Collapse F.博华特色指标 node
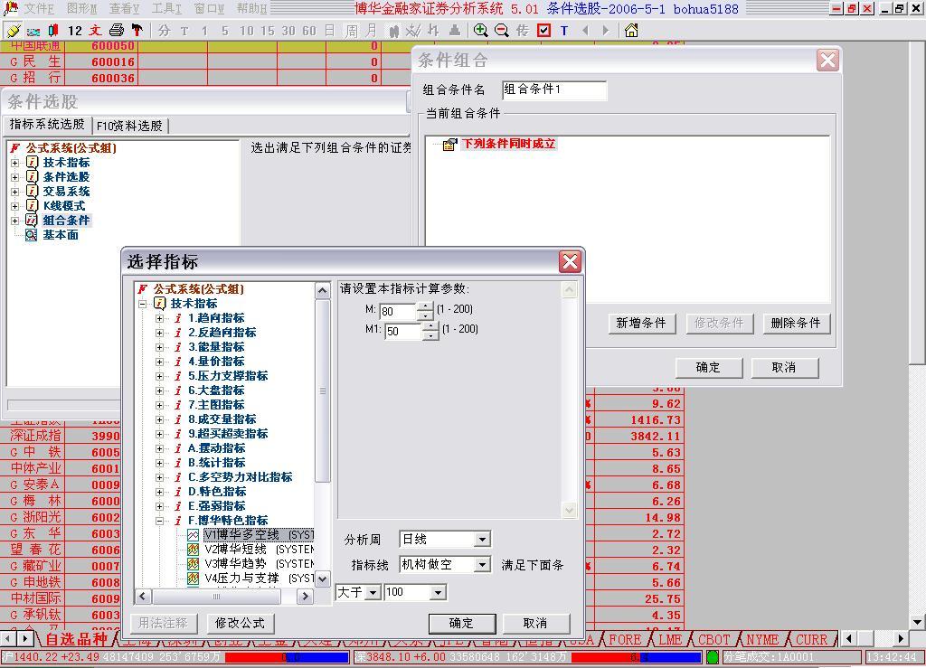 click(159, 521)
